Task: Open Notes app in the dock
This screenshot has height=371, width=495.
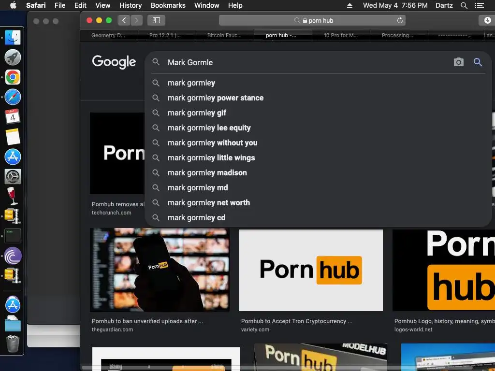Action: pyautogui.click(x=13, y=137)
